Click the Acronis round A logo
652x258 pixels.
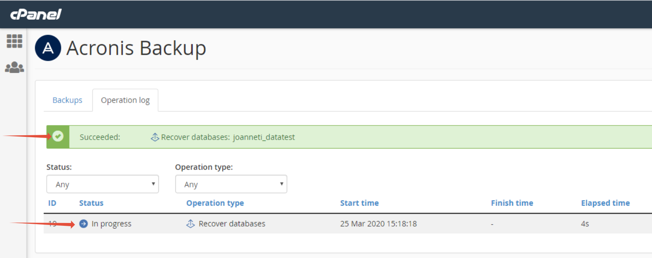click(48, 48)
